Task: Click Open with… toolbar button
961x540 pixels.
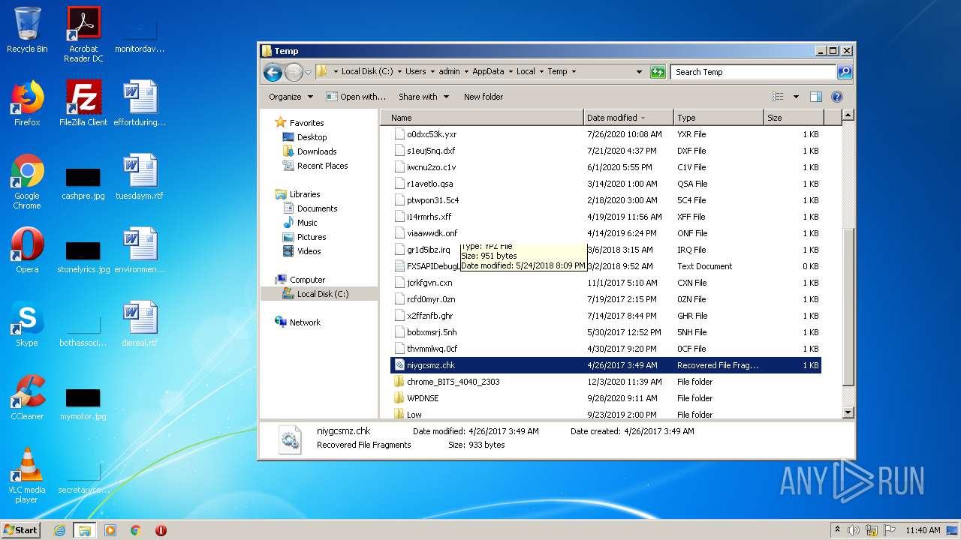Action: click(x=356, y=97)
